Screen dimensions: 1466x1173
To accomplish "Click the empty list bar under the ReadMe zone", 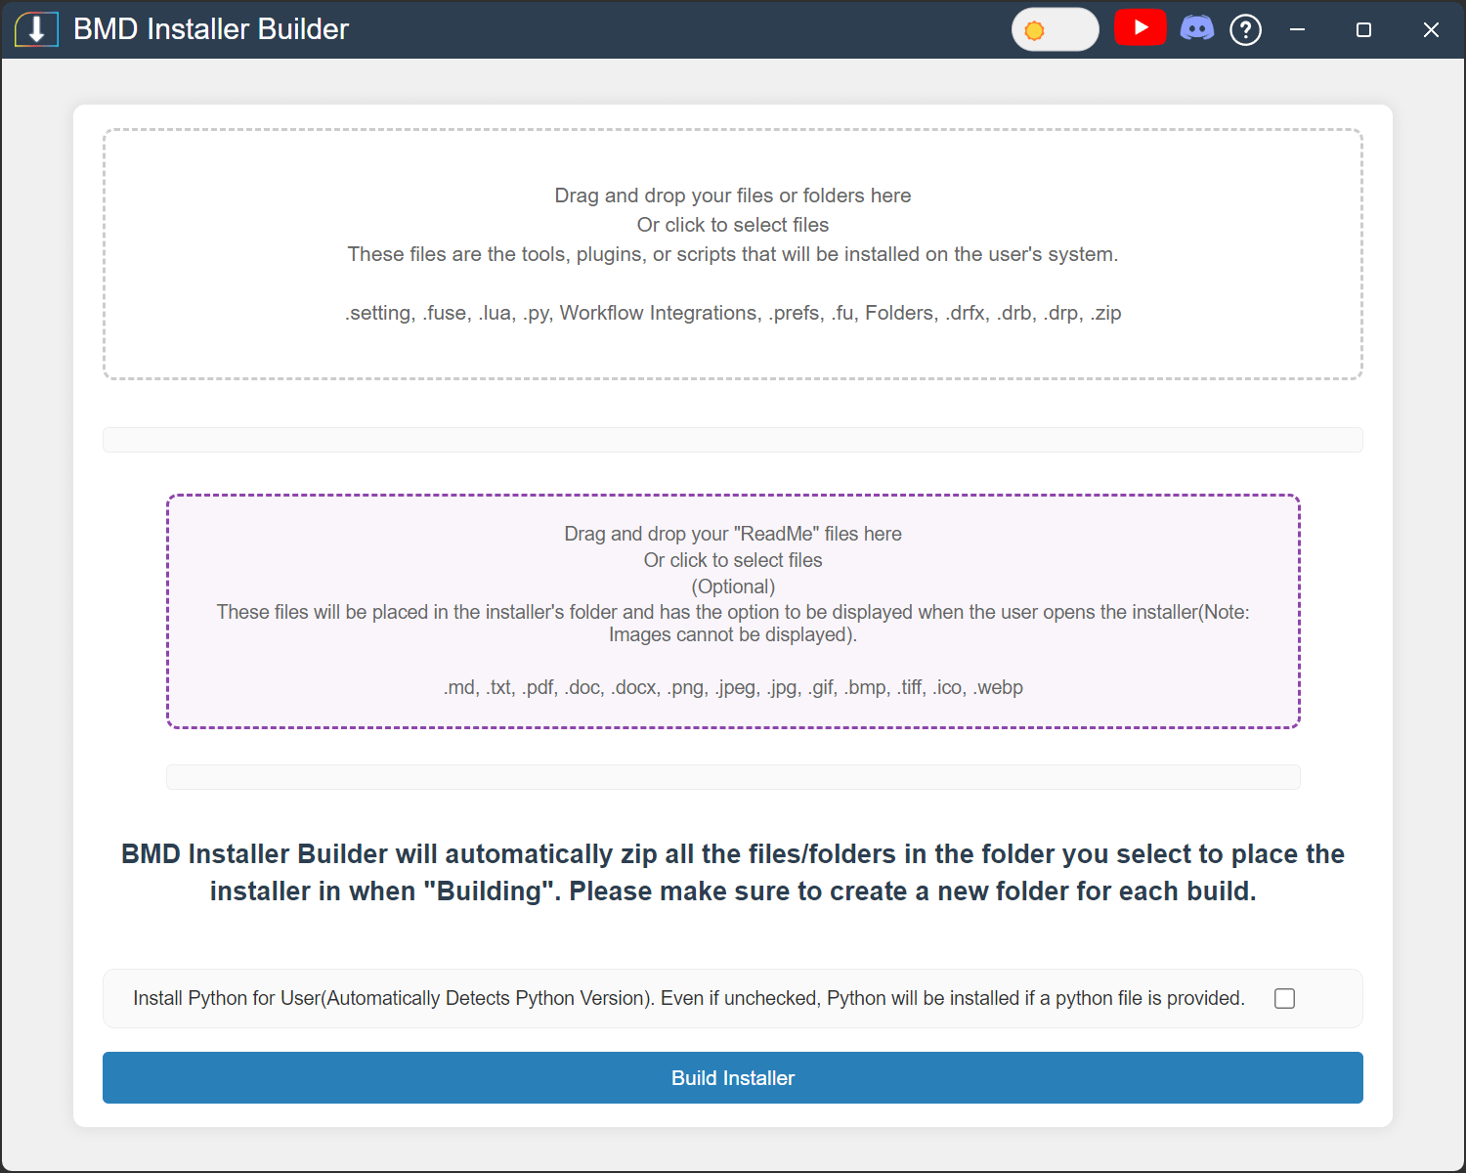I will [733, 777].
